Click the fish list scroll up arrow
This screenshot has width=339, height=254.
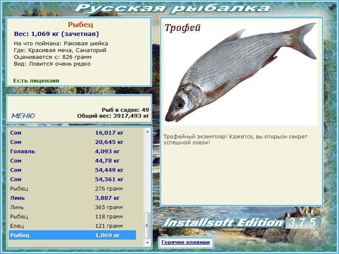click(147, 132)
